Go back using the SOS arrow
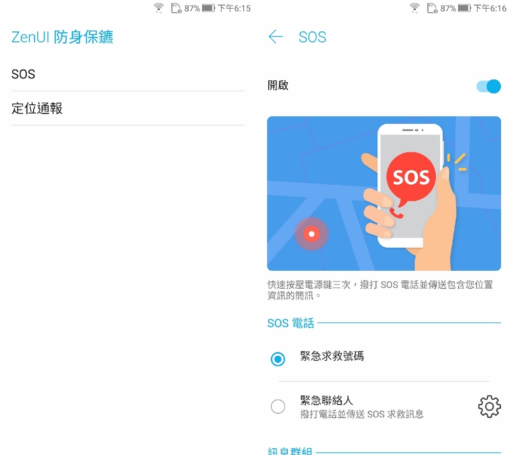The width and height of the screenshot is (512, 455). point(275,36)
